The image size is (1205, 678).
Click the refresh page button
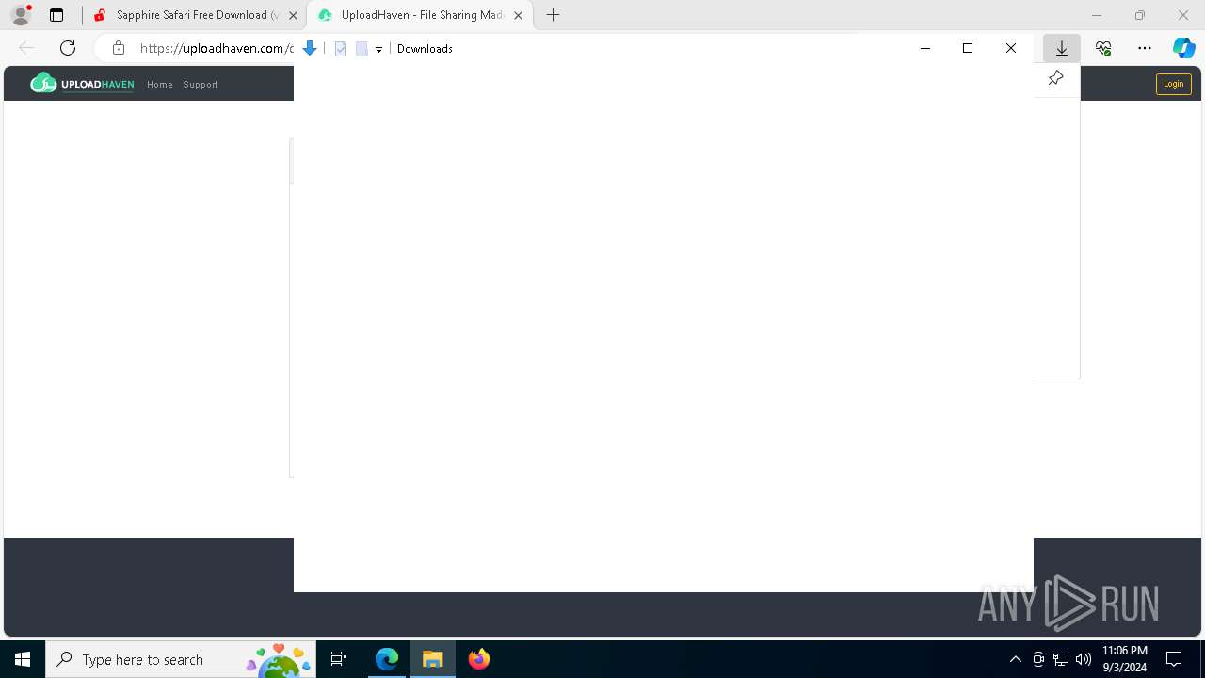pos(68,48)
